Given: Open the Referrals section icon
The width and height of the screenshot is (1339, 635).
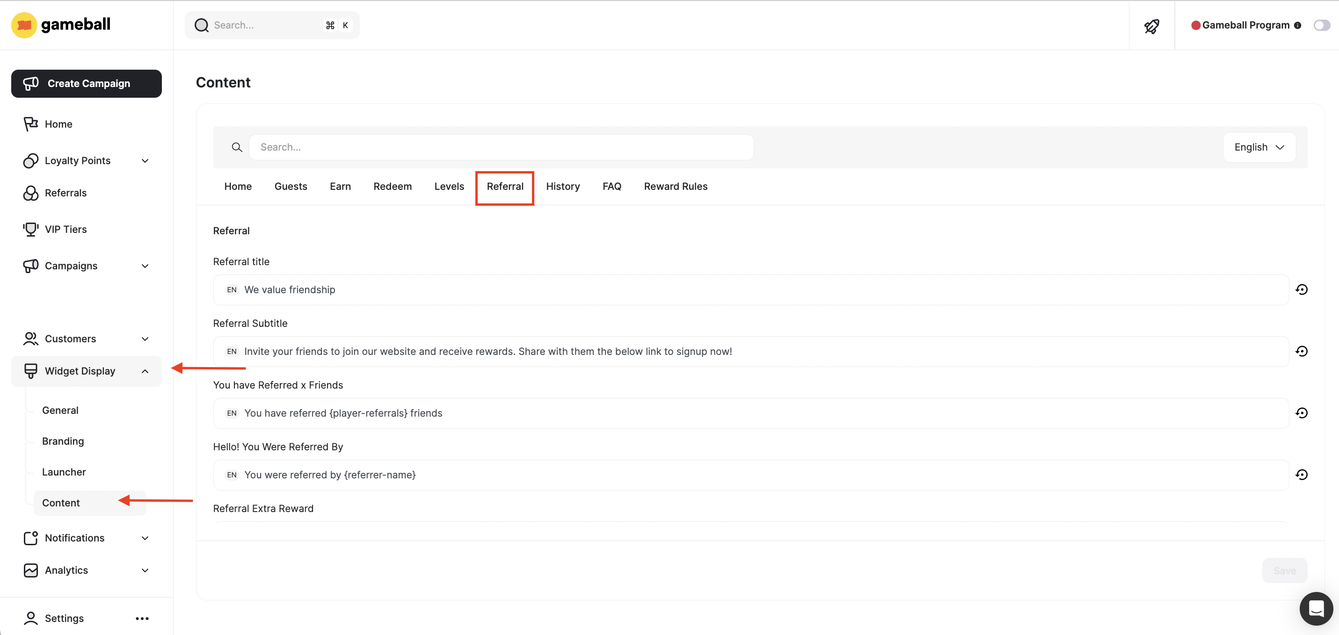Looking at the screenshot, I should 31,193.
